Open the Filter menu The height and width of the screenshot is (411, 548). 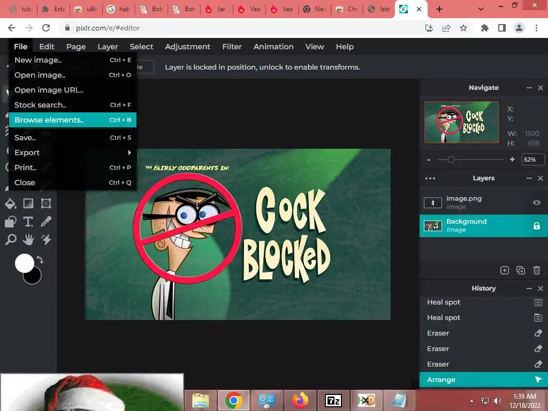(232, 47)
